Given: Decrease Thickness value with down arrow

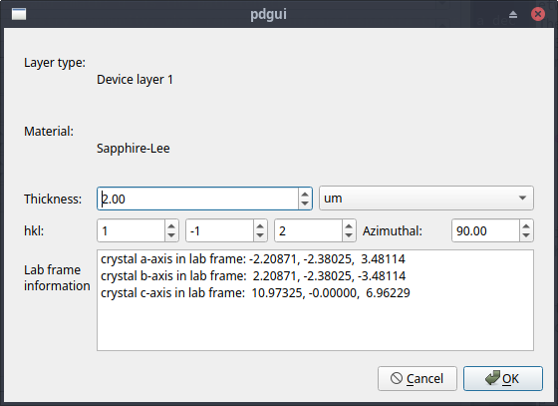Looking at the screenshot, I should click(x=305, y=203).
